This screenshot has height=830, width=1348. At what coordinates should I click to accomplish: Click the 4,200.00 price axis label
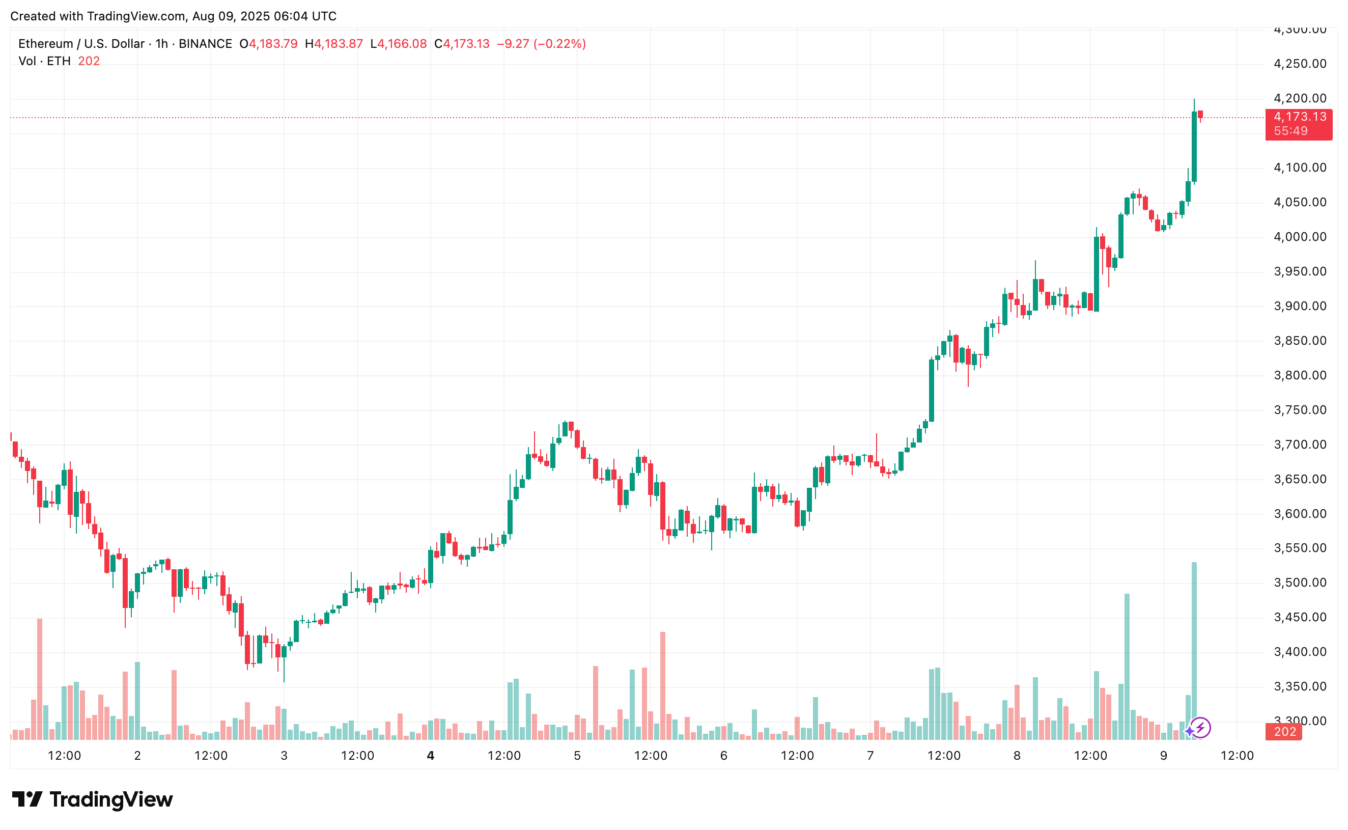tap(1300, 98)
